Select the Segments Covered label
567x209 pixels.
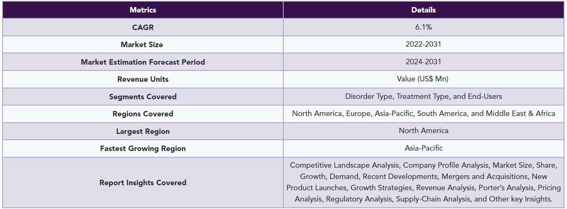[x=143, y=96]
